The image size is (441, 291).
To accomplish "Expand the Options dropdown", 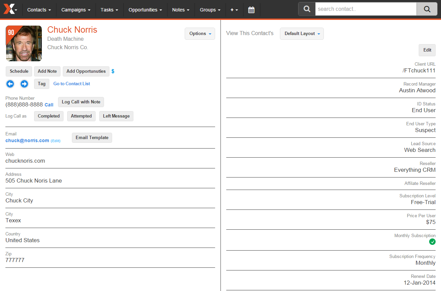I will pyautogui.click(x=200, y=34).
